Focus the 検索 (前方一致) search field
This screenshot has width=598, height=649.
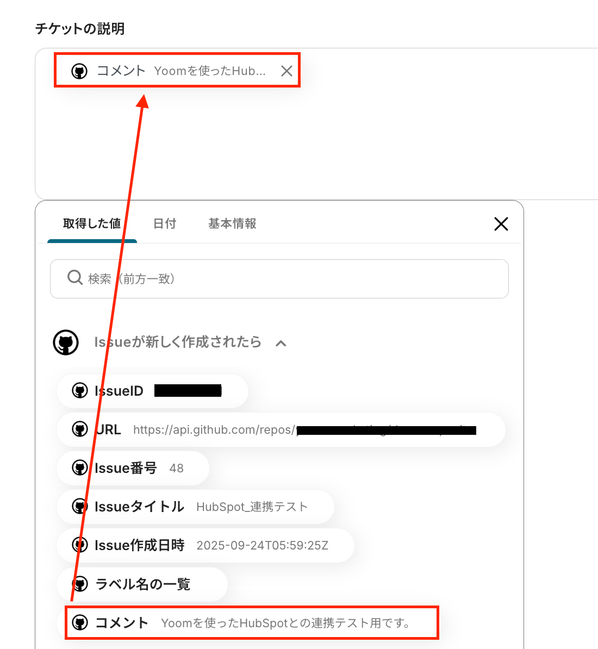pyautogui.click(x=279, y=278)
